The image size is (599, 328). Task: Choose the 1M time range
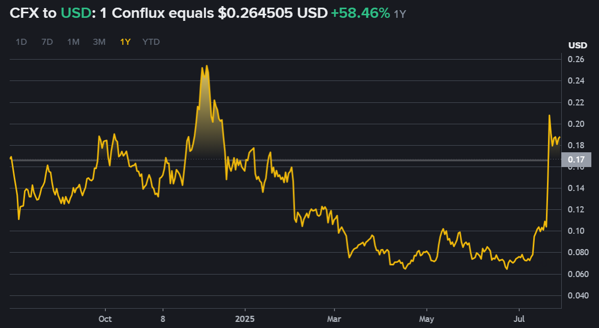coord(73,42)
